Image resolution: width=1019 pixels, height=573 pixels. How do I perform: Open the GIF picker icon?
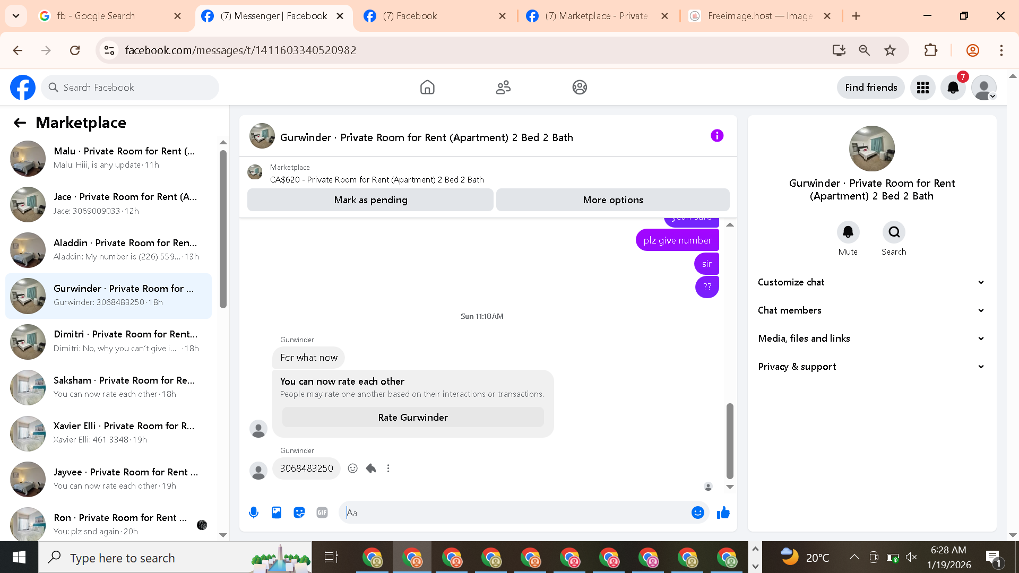click(322, 513)
